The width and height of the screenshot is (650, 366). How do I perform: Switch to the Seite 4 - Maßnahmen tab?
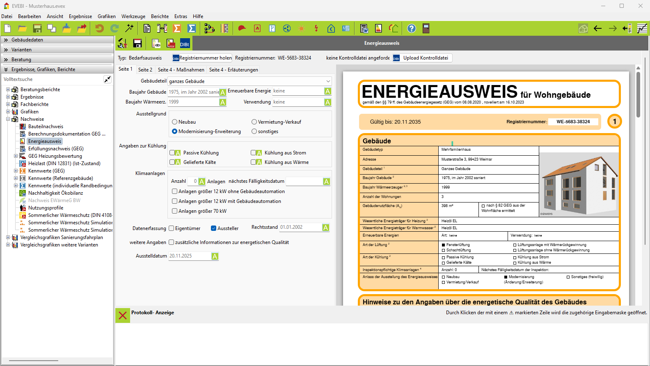(181, 70)
